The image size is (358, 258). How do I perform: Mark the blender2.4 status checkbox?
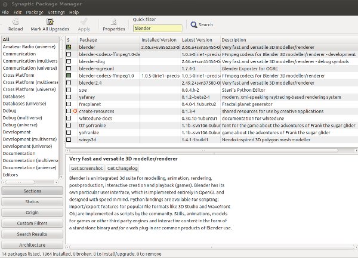coord(69,82)
